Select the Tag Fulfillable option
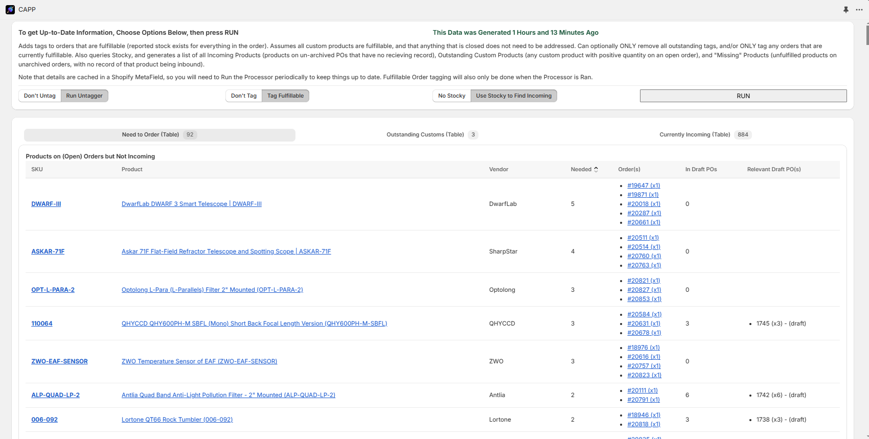Viewport: 869px width, 439px height. pyautogui.click(x=285, y=96)
